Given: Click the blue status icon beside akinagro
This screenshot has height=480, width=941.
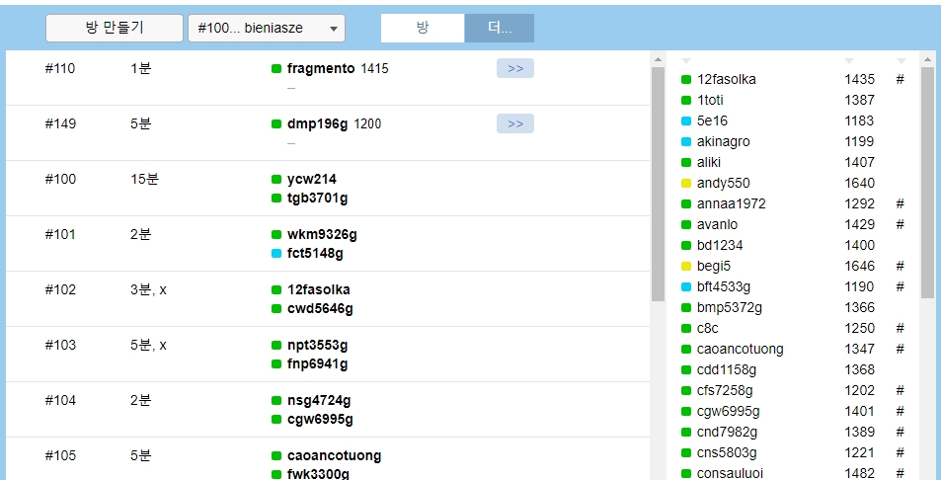Looking at the screenshot, I should (686, 142).
